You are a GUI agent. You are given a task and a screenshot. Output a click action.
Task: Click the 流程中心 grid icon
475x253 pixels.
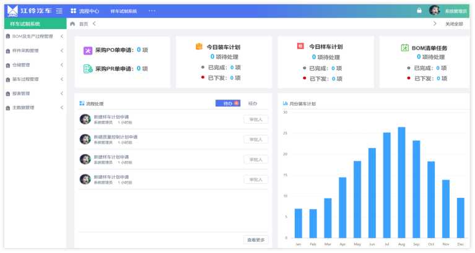point(74,11)
